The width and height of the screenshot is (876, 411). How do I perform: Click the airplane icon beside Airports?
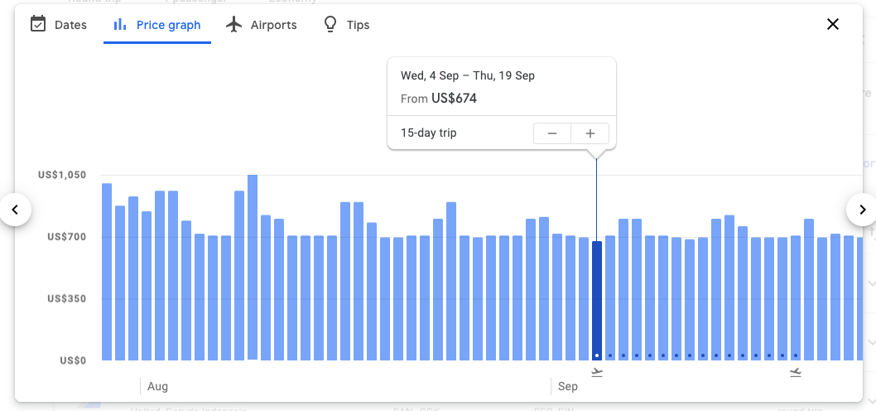[x=234, y=24]
